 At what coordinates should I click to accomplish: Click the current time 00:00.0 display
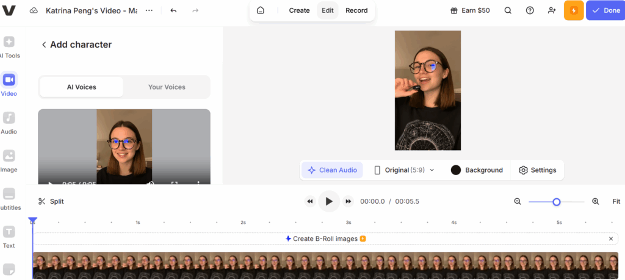[372, 201]
